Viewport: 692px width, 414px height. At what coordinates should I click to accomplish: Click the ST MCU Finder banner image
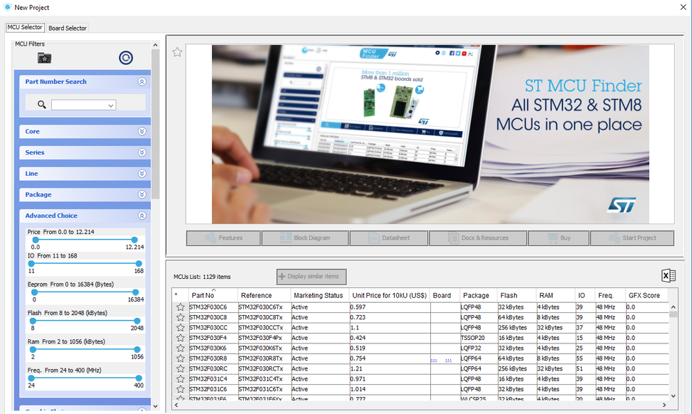(x=430, y=134)
